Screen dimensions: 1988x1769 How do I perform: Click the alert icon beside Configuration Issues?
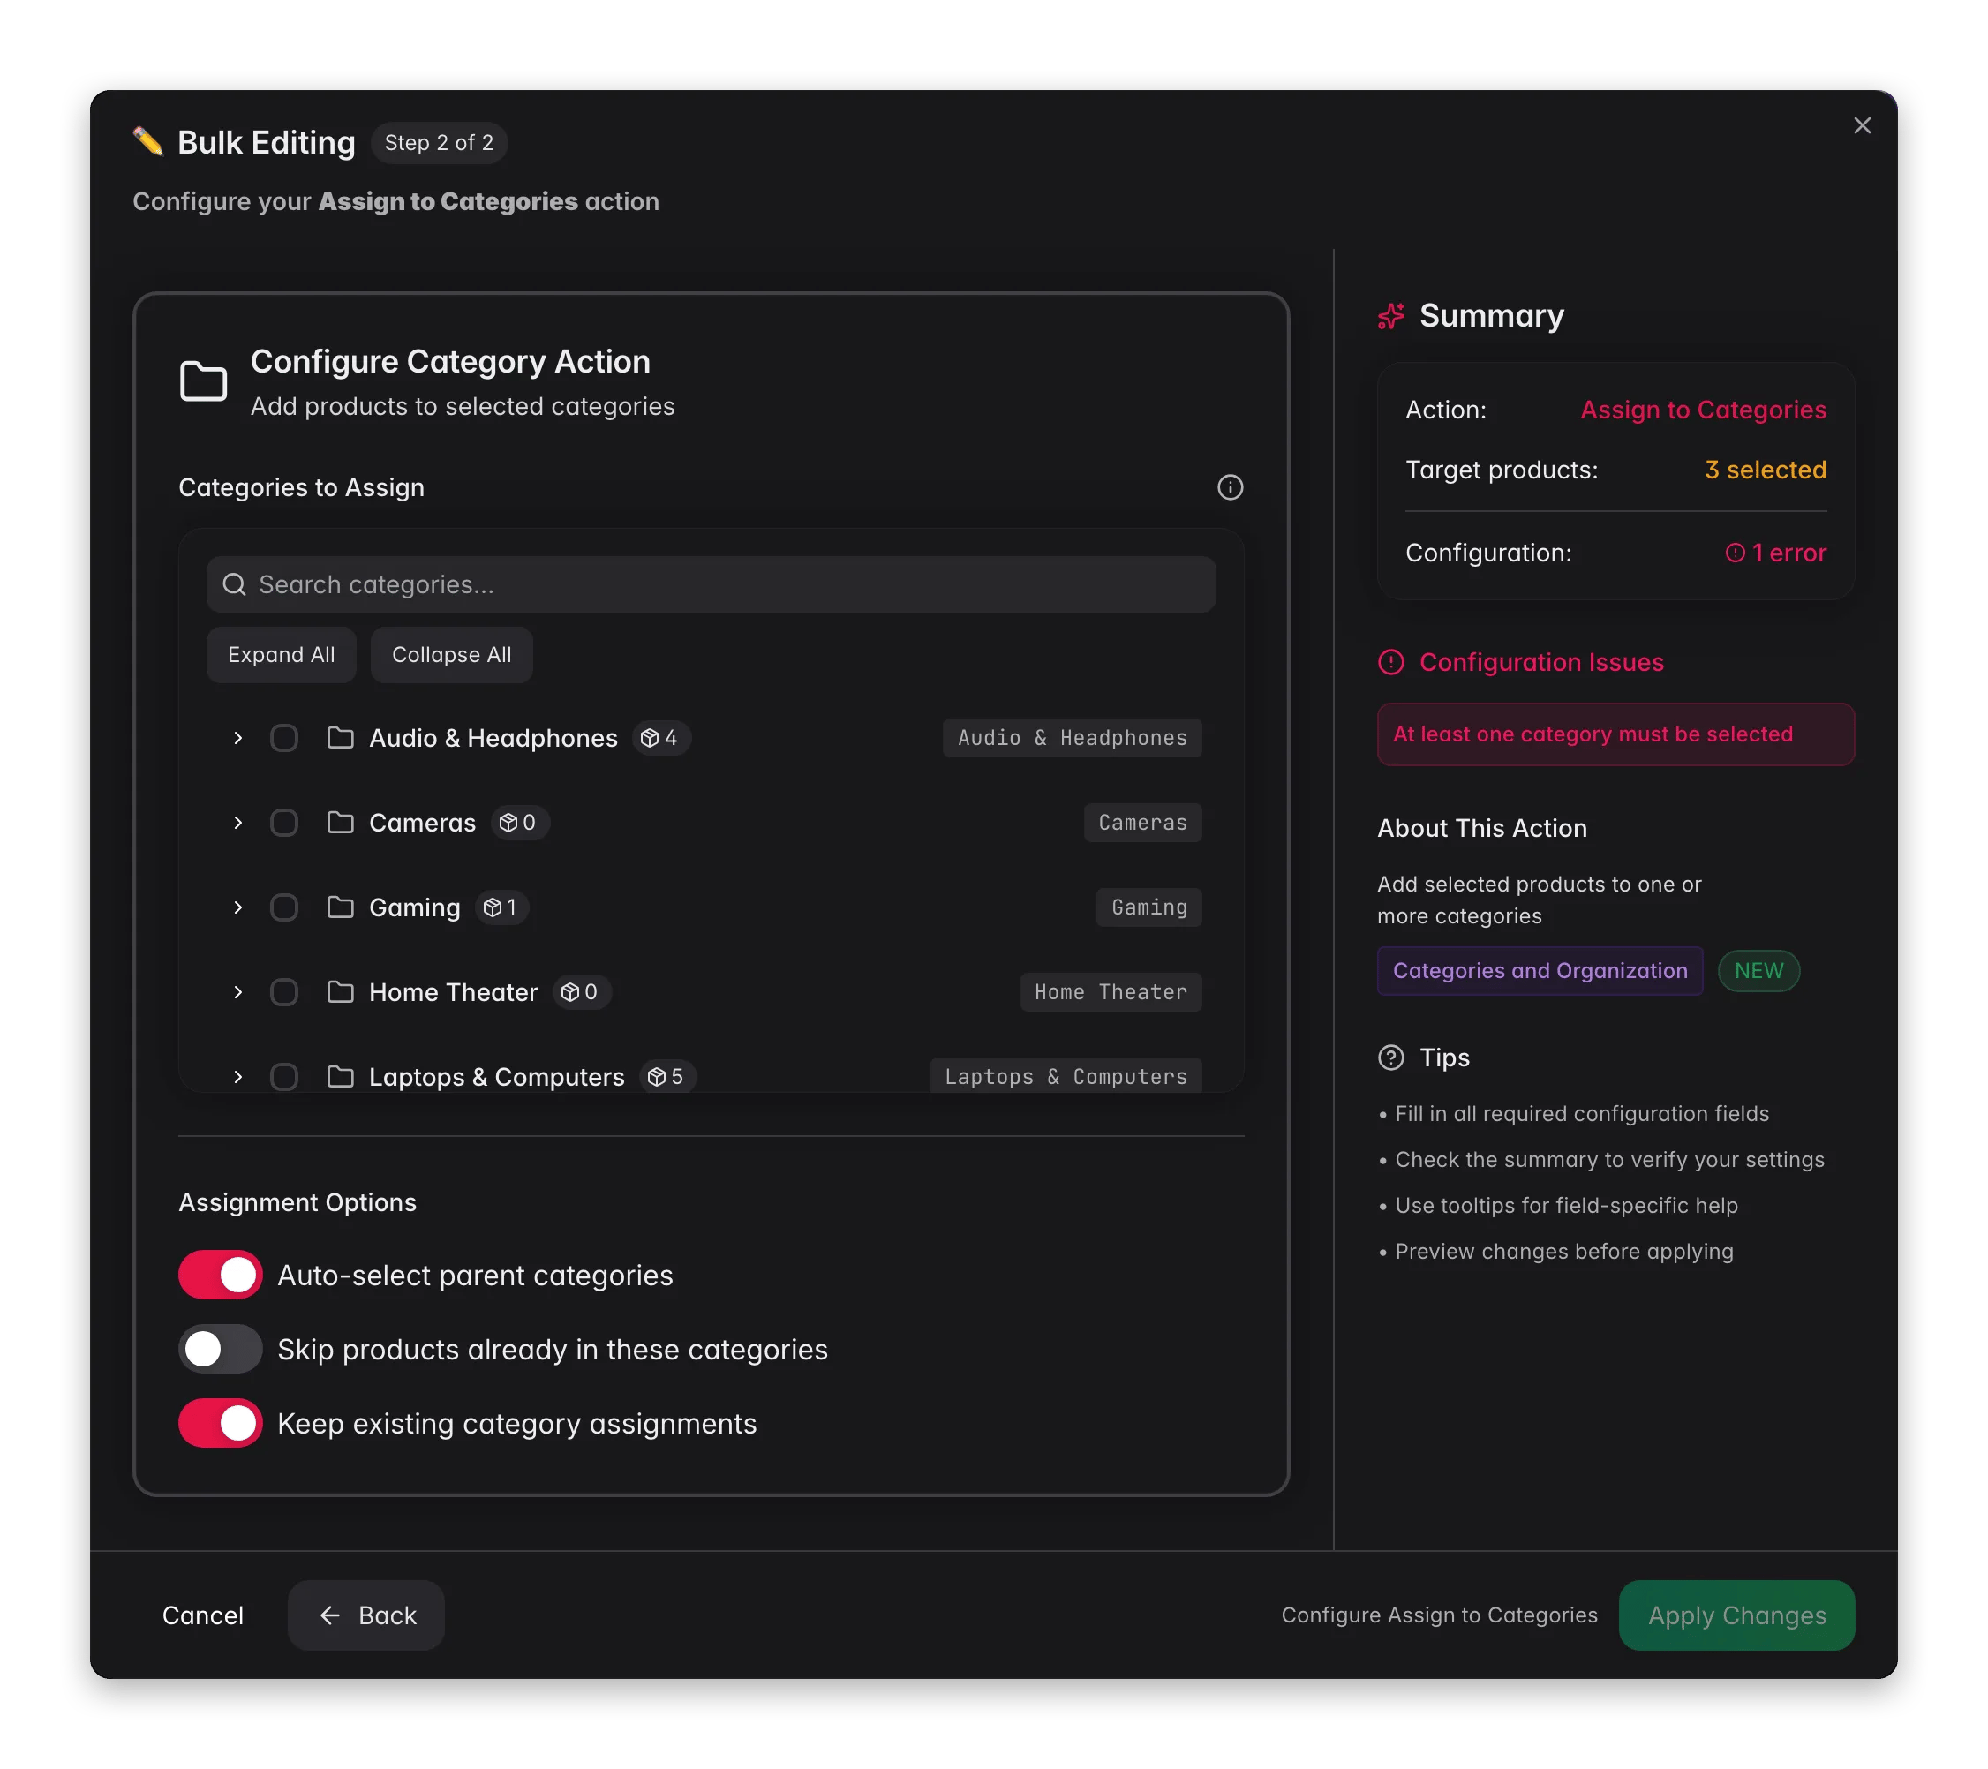point(1391,662)
